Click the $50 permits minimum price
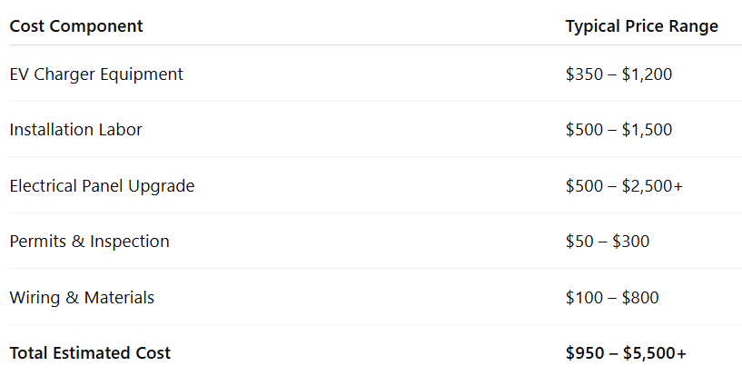Image resolution: width=742 pixels, height=376 pixels. tap(579, 242)
